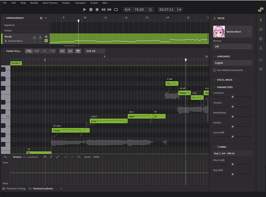This screenshot has height=197, width=266.
Task: Solo the Vocals track
Action: click(46, 41)
